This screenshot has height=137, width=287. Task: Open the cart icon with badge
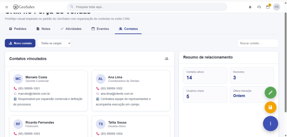pos(268,7)
